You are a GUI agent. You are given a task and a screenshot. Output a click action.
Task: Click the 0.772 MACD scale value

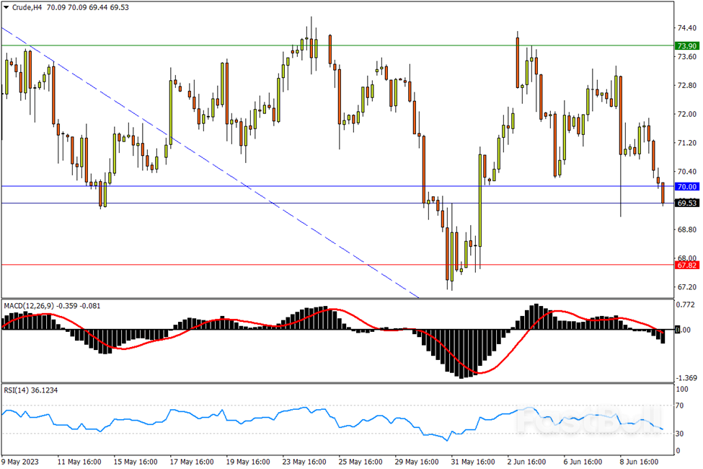point(685,305)
